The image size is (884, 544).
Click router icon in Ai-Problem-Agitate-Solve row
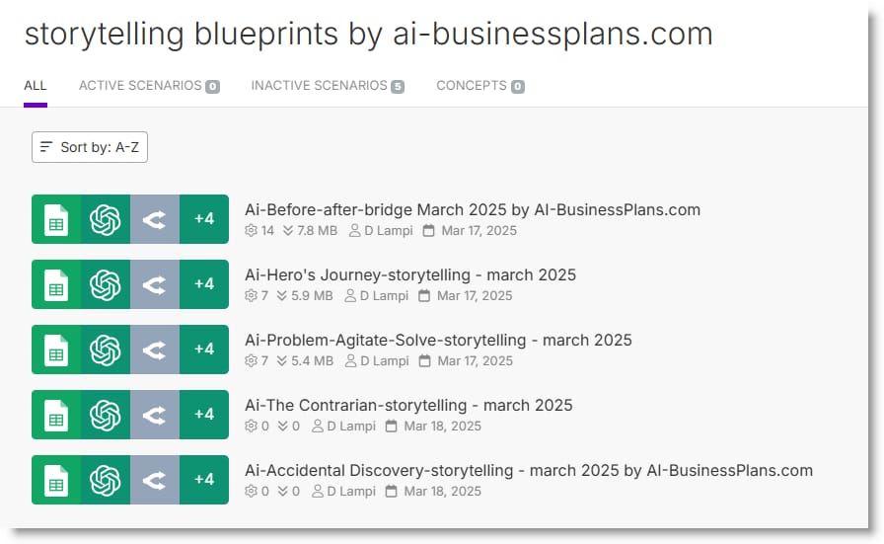click(x=155, y=350)
